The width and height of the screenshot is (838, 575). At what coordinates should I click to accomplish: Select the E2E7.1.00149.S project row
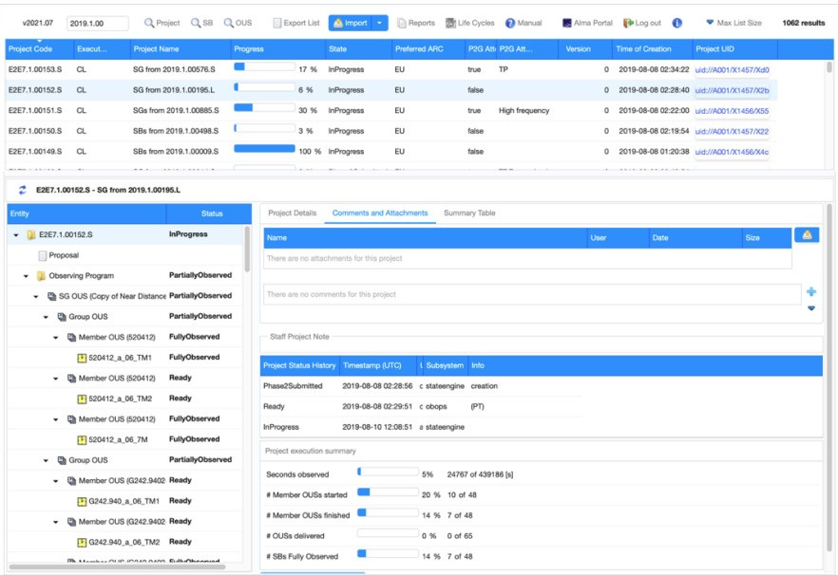pyautogui.click(x=390, y=152)
